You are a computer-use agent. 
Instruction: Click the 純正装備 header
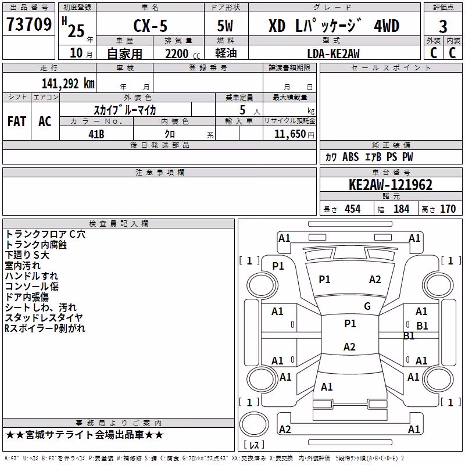coord(391,145)
